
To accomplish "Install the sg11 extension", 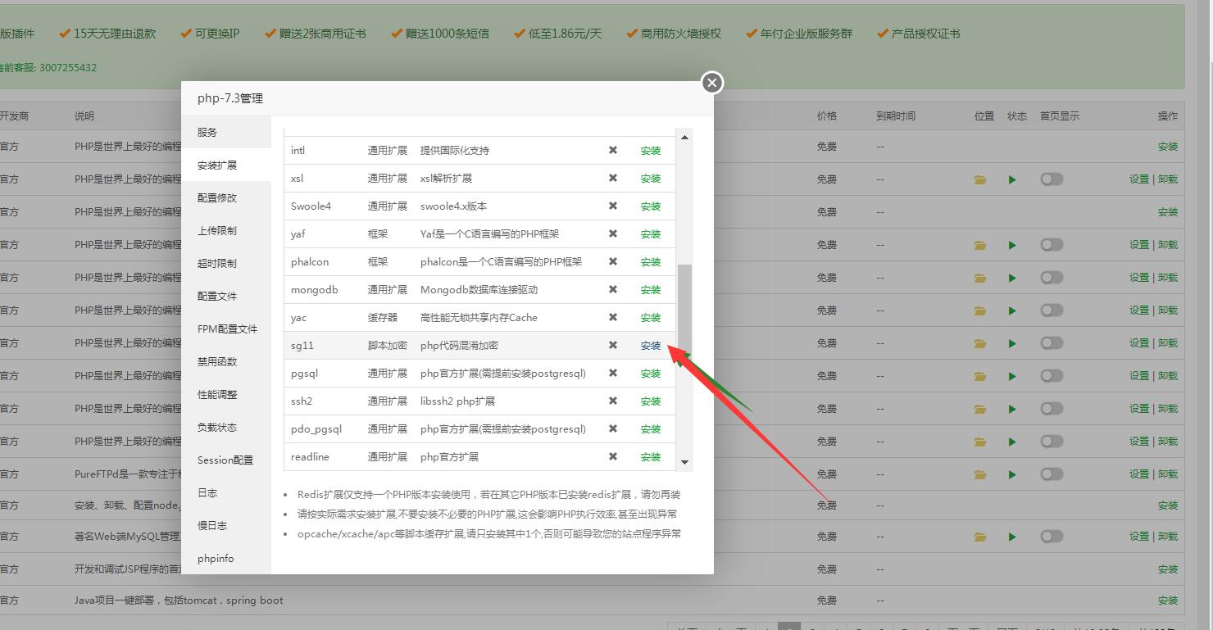I will click(651, 346).
